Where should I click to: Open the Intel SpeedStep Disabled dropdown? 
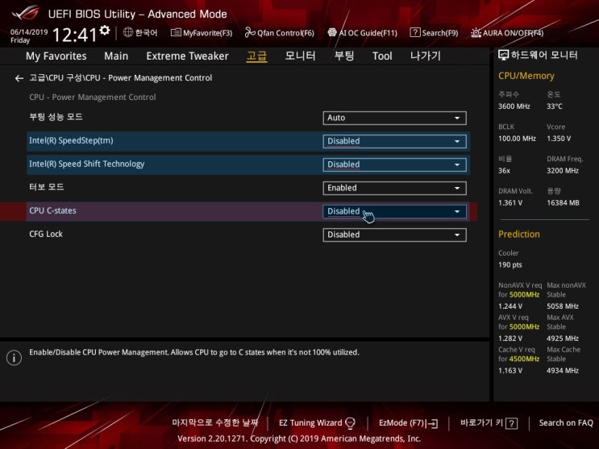(394, 141)
